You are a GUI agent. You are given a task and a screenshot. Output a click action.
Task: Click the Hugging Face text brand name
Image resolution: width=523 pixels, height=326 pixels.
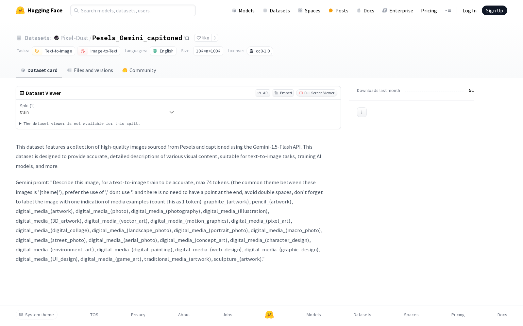pos(45,10)
